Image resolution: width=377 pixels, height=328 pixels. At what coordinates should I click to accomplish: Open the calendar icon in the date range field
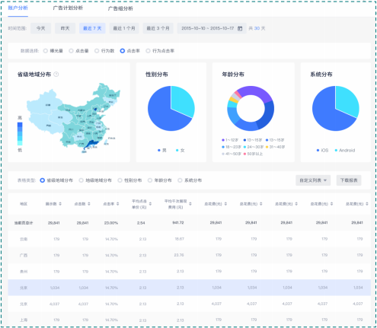click(240, 28)
